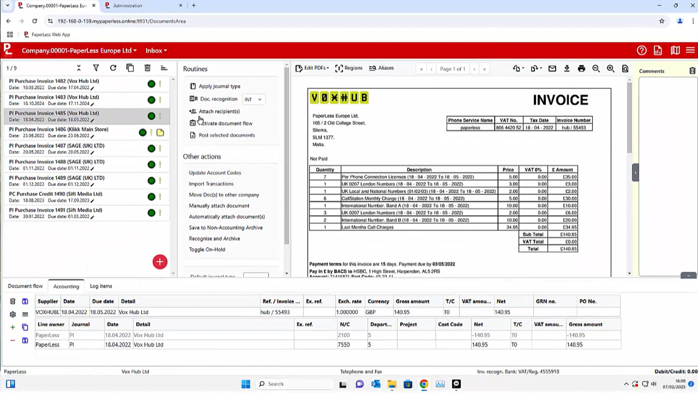
Task: Click the filter icon above the inbox list
Action: [96, 68]
